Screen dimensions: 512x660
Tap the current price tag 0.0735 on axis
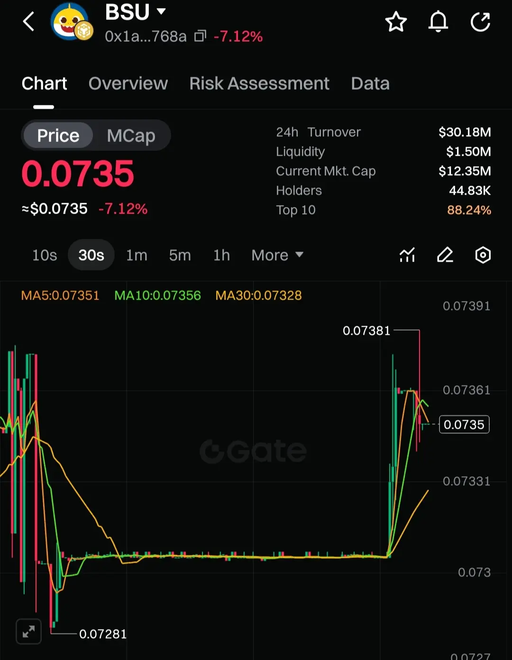coord(464,424)
